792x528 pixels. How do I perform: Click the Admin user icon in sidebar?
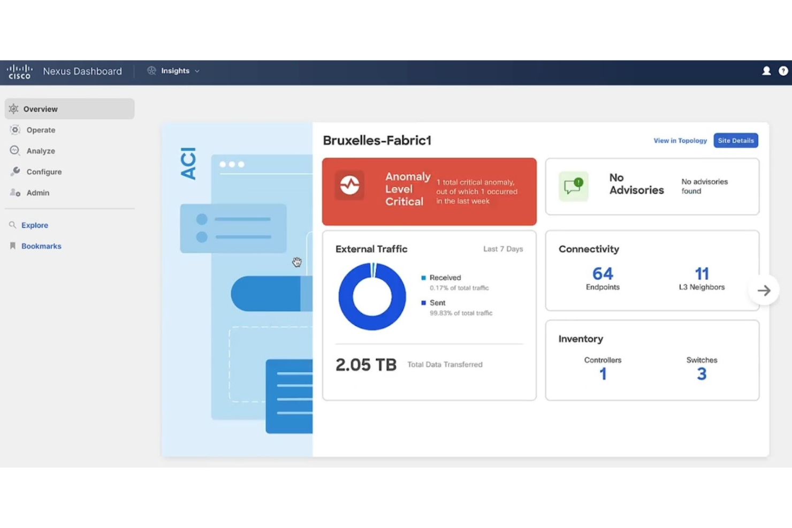pyautogui.click(x=14, y=193)
